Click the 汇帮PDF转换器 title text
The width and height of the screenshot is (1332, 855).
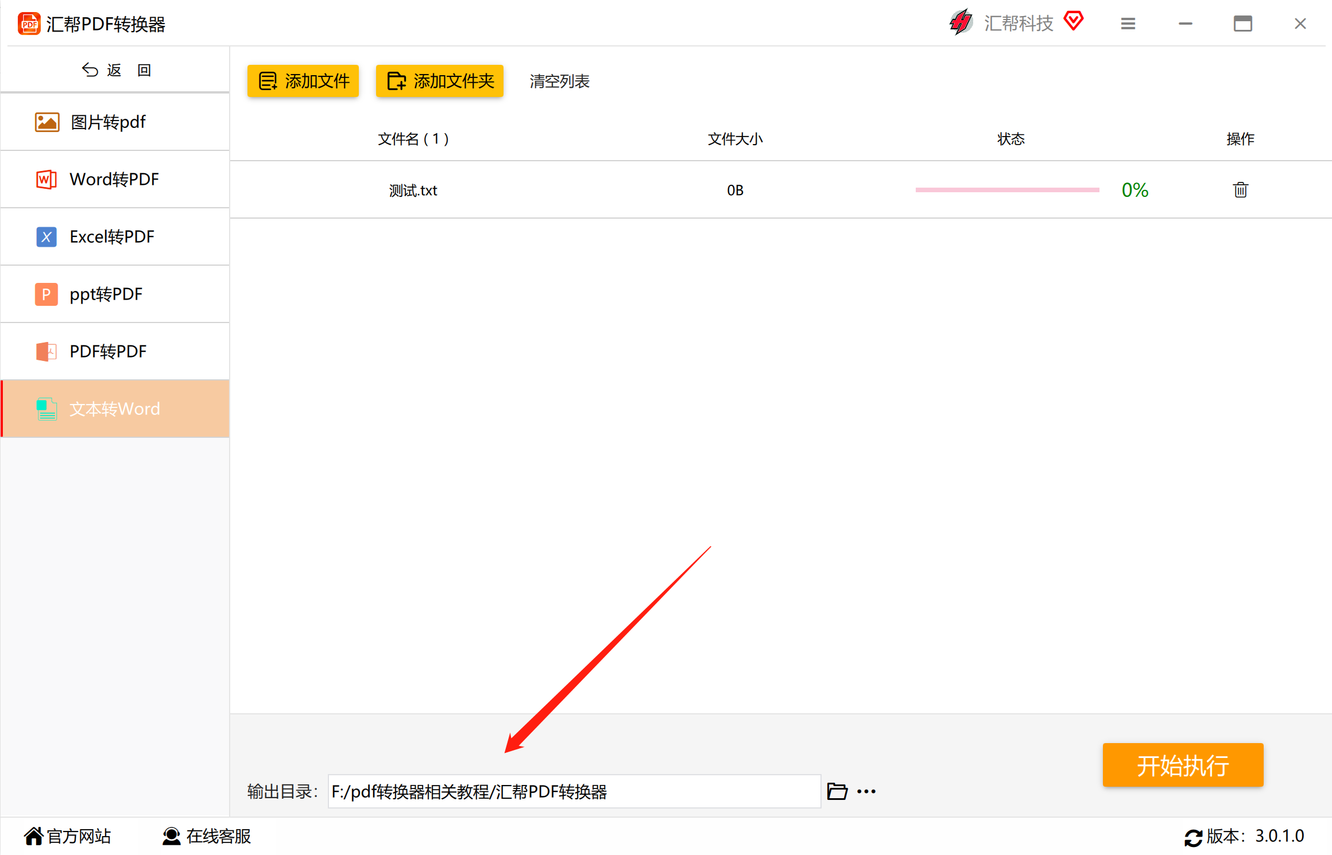106,24
